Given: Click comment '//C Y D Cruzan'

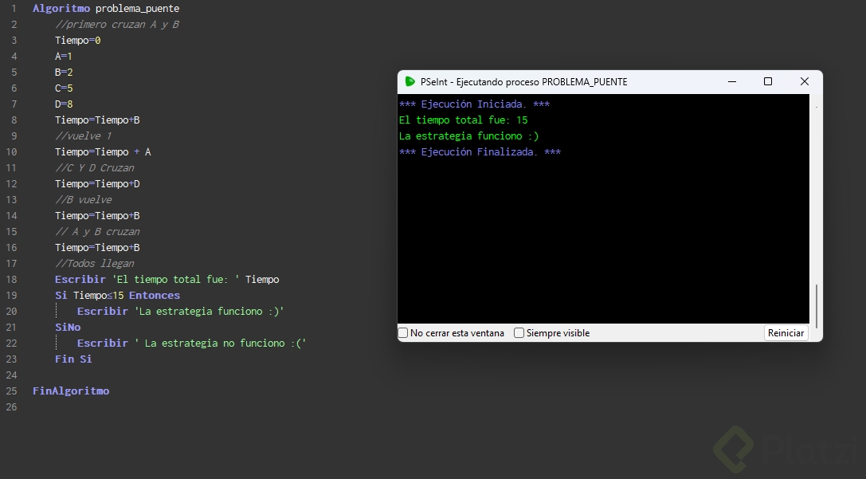Looking at the screenshot, I should 95,168.
